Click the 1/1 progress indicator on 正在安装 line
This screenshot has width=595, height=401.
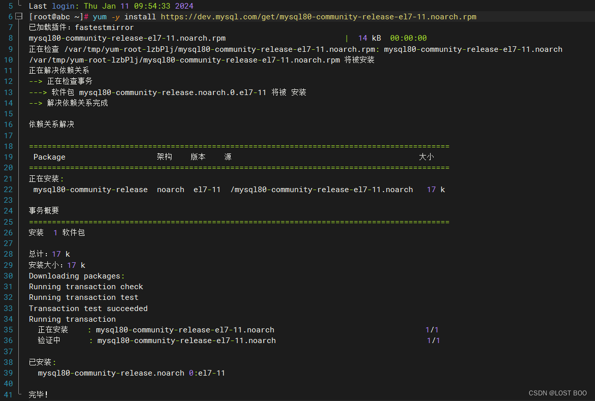(x=432, y=329)
